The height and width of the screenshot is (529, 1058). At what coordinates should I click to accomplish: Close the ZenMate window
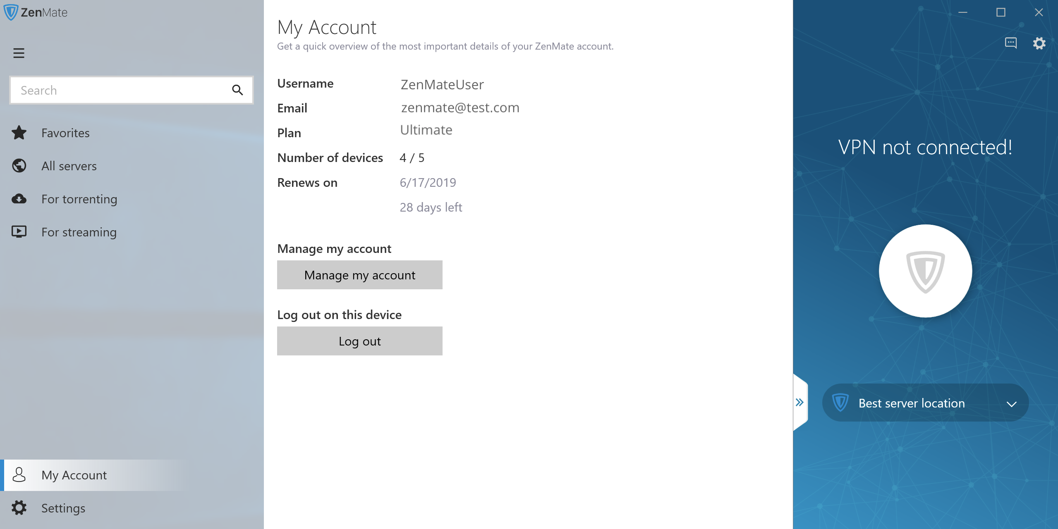(x=1039, y=12)
